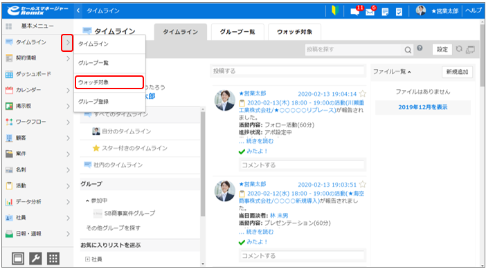Viewport: 486px width, 269px height.
Task: Expand 契約情報 submenu arrow
Action: coord(68,58)
